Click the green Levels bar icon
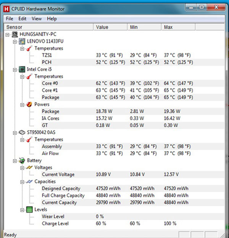The width and height of the screenshot is (229, 238). (29, 209)
